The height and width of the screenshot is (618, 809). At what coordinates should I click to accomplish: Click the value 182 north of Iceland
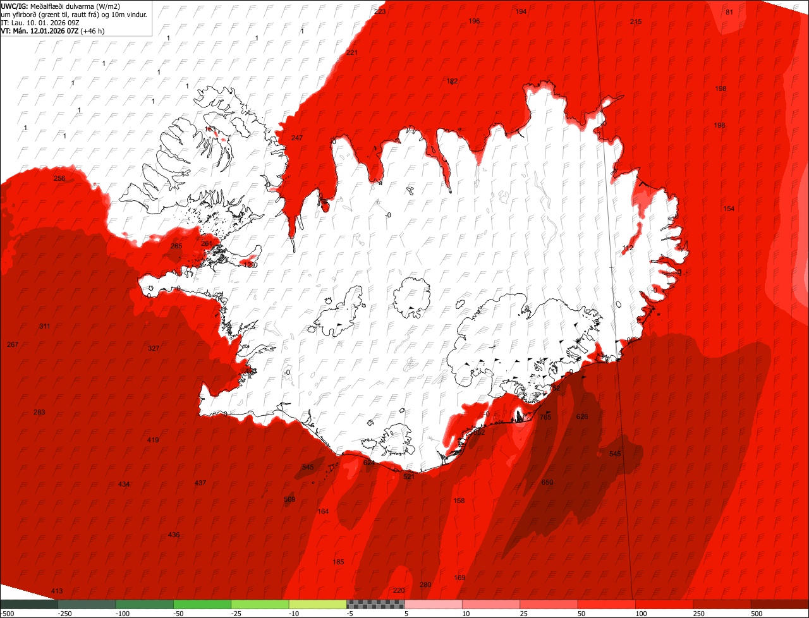452,82
